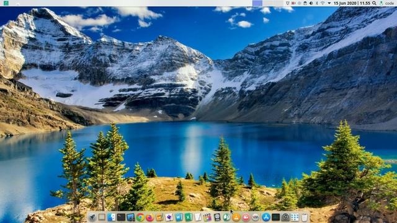Open the App Store icon in dock

[x=266, y=217]
